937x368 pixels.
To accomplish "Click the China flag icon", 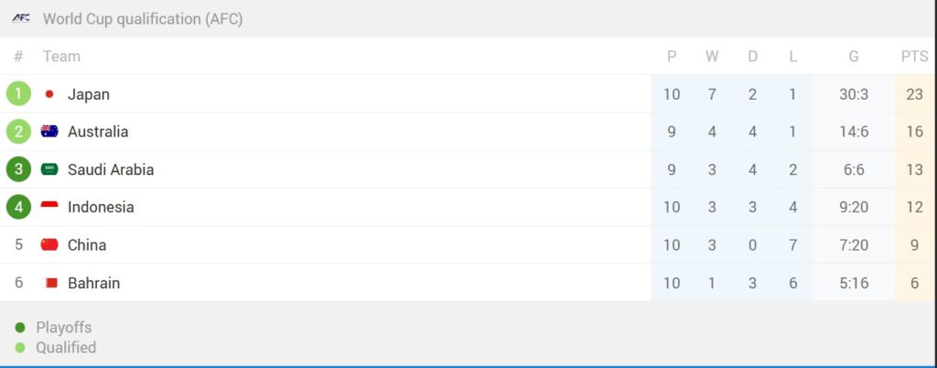I will pyautogui.click(x=49, y=244).
